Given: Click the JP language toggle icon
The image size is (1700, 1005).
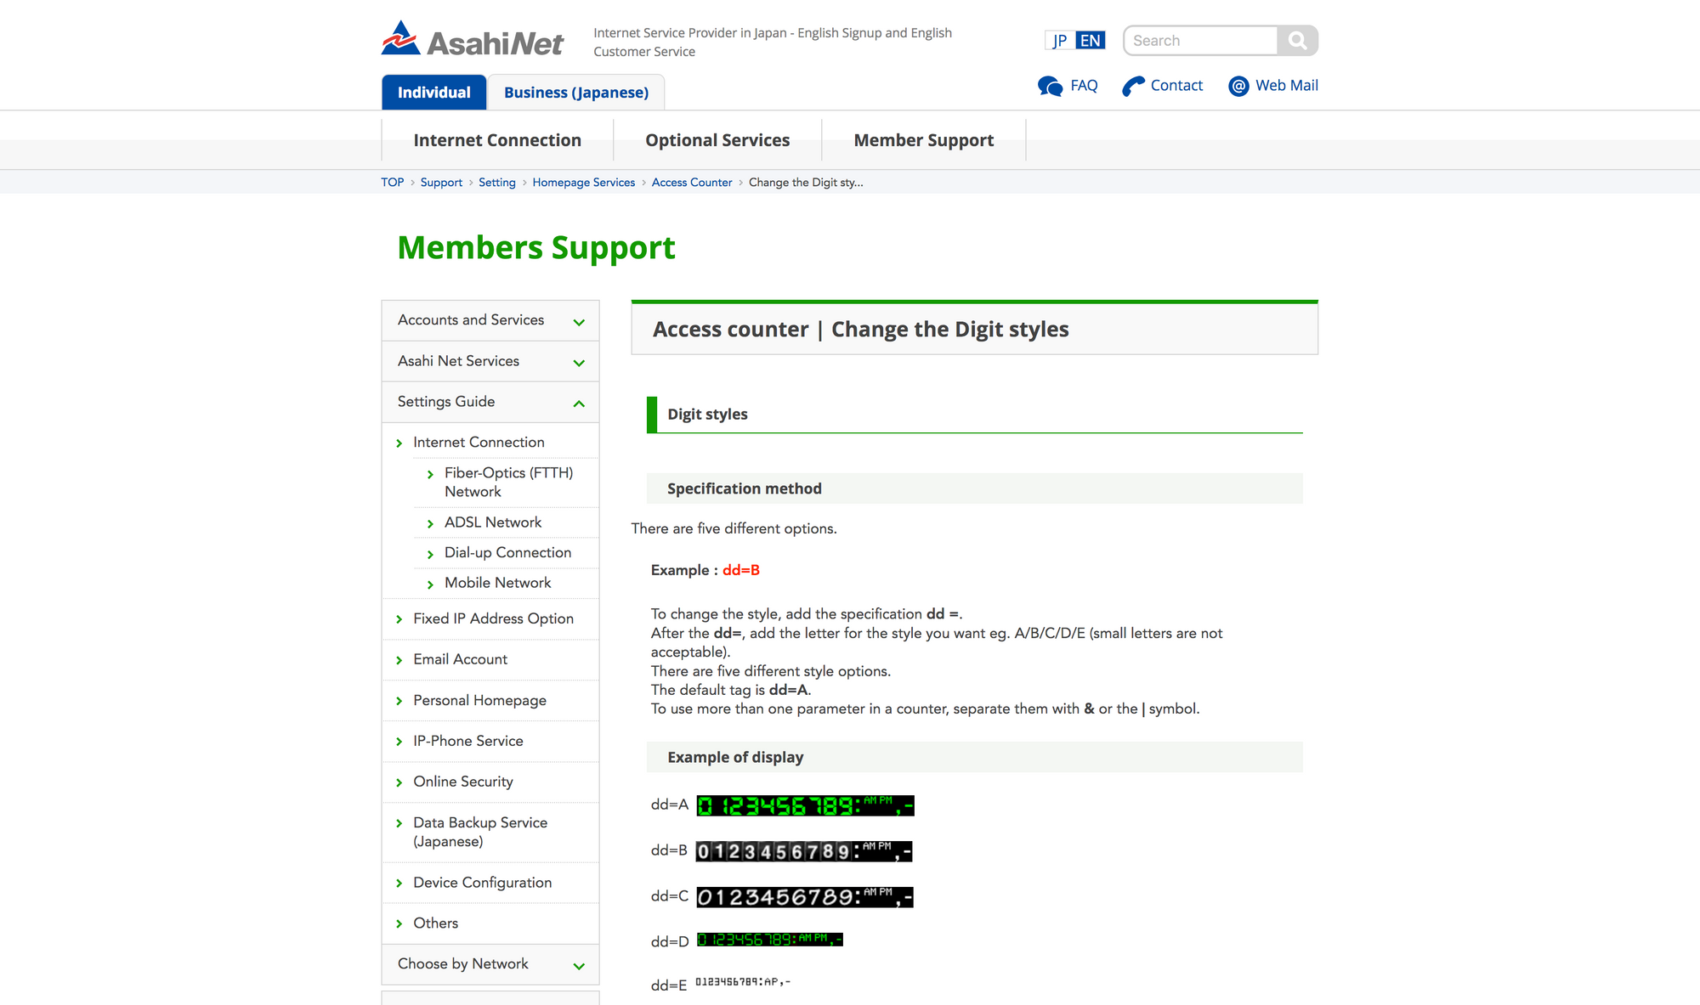Looking at the screenshot, I should [1055, 41].
